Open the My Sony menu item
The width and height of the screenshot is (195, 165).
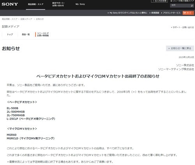point(80,4)
